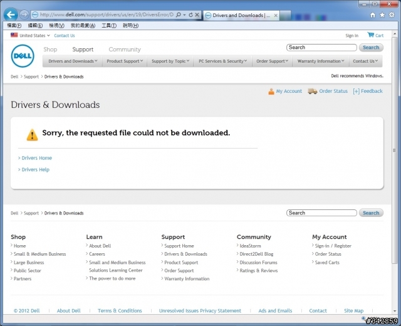Open the 我的最愛(A) menu
This screenshot has width=401, height=326.
pos(83,25)
